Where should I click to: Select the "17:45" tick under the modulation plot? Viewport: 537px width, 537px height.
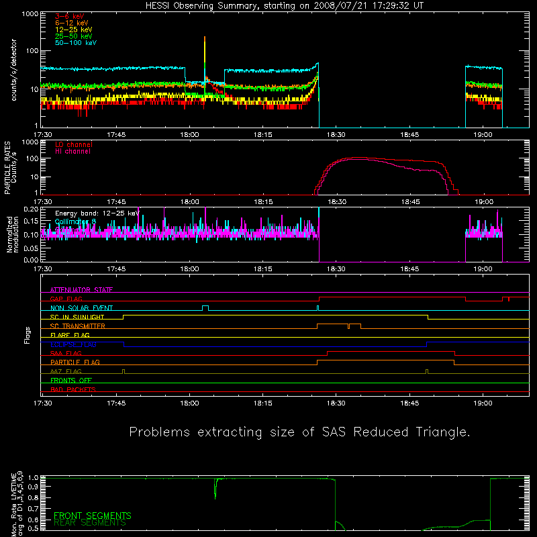116,269
